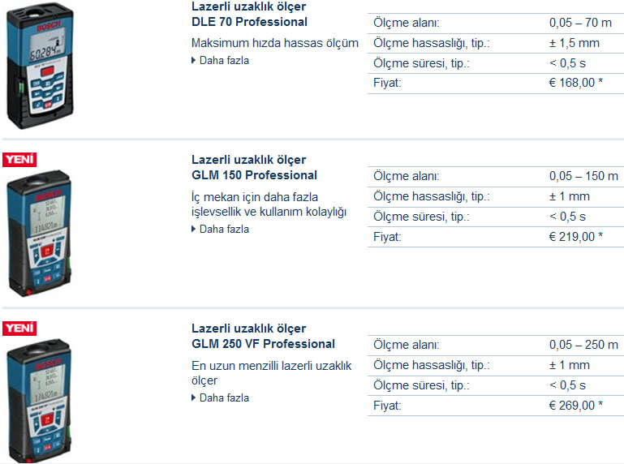Click the 0,05 – 250 m measuring range value
This screenshot has width=624, height=464.
point(583,345)
